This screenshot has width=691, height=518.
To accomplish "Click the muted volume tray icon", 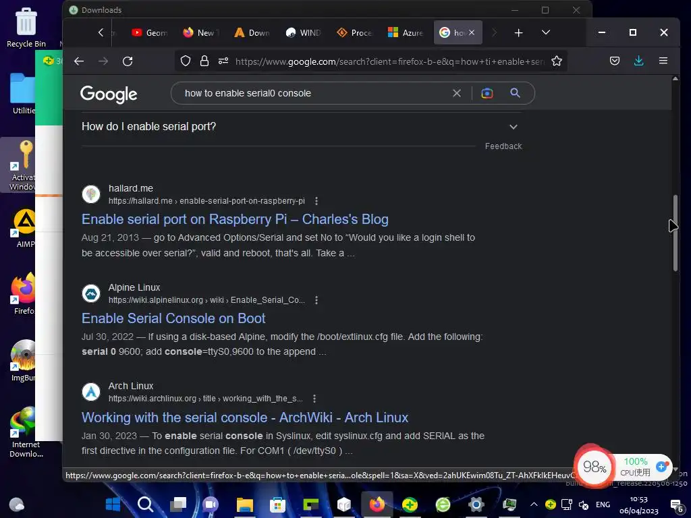I will [x=584, y=505].
